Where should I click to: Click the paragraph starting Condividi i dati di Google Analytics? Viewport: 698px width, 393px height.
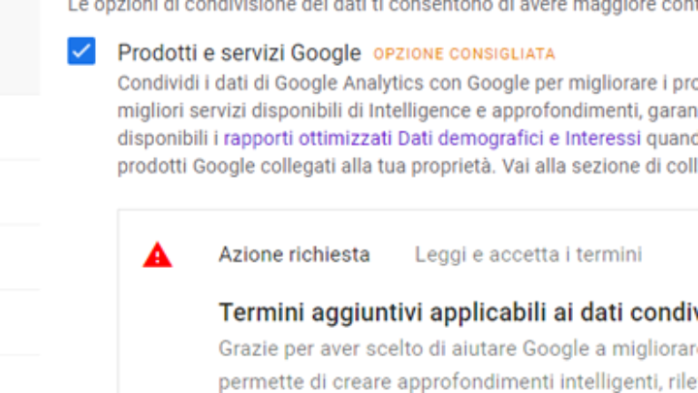click(408, 124)
